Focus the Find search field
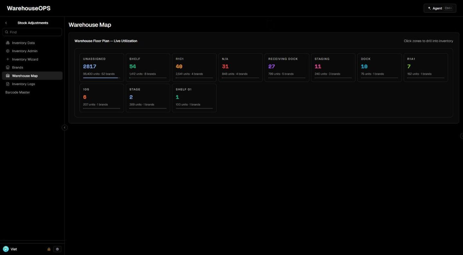This screenshot has width=463, height=255. click(x=32, y=32)
